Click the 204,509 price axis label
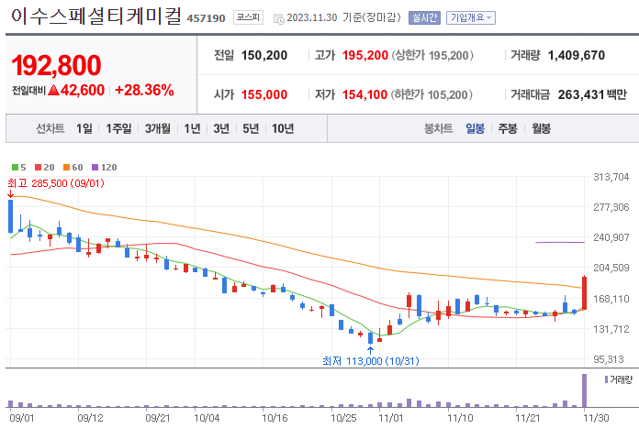The height and width of the screenshot is (439, 639). [611, 268]
